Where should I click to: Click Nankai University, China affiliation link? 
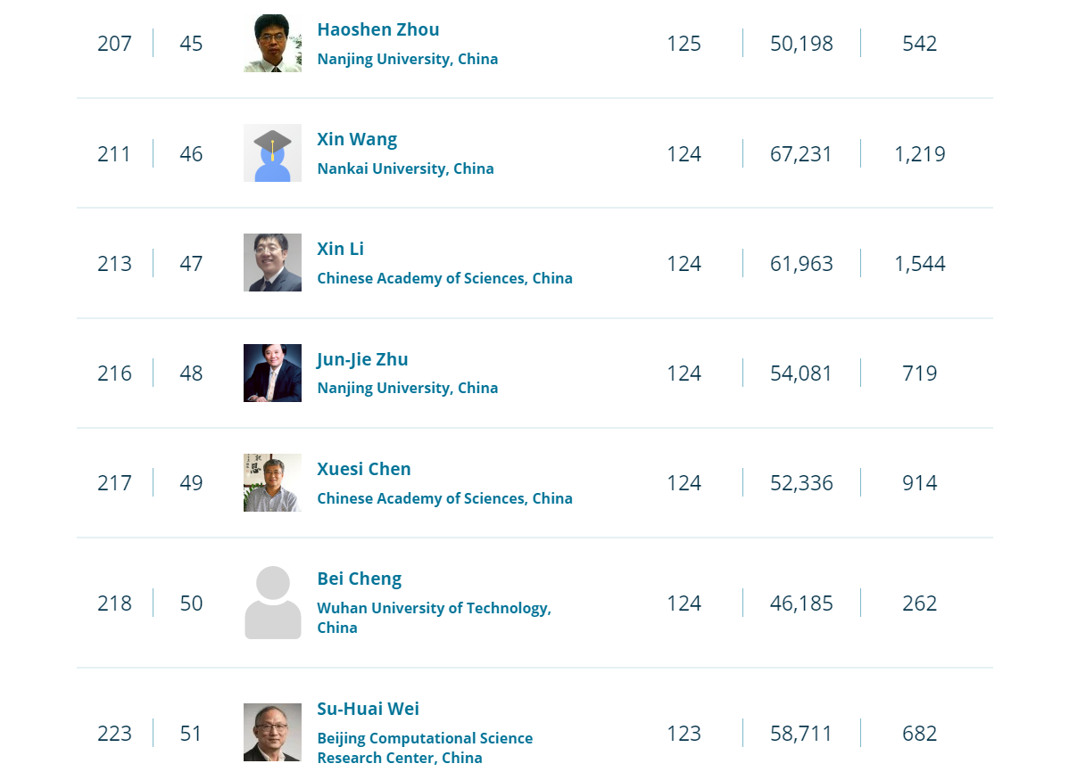tap(405, 168)
